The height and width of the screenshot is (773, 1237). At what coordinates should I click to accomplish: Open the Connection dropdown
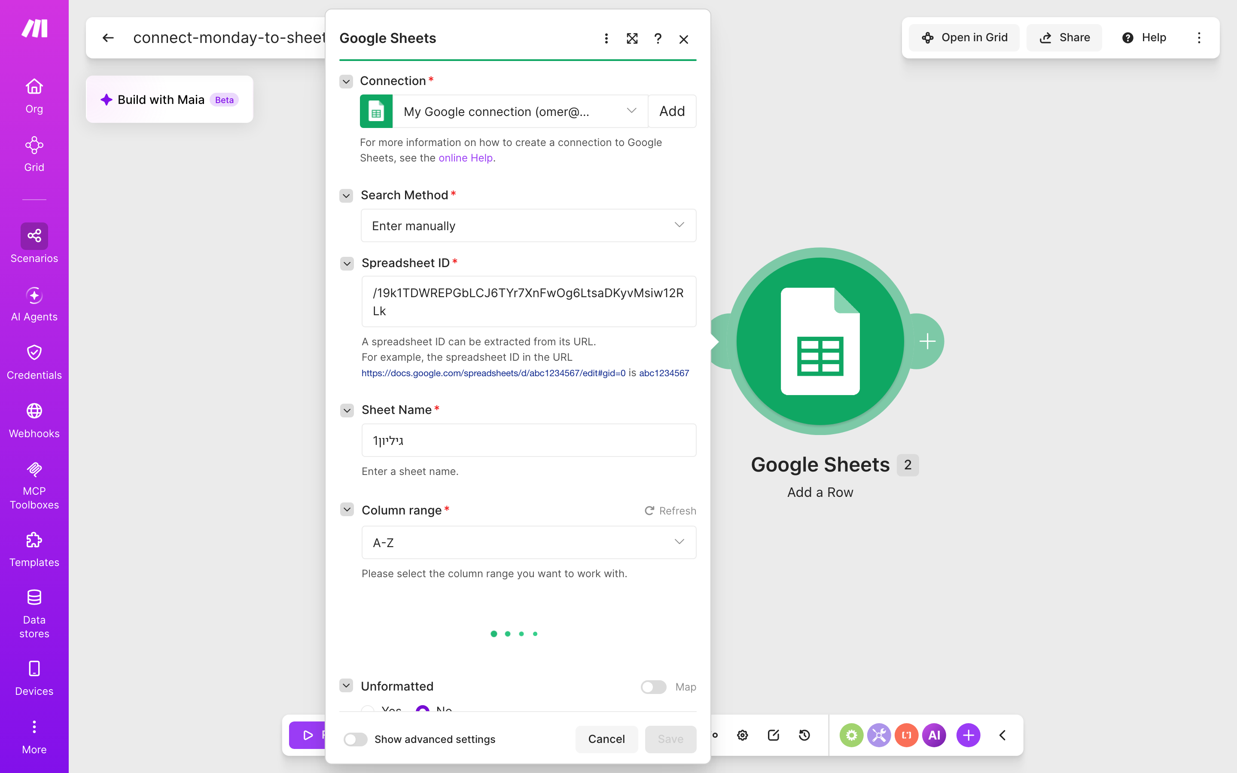tap(520, 112)
